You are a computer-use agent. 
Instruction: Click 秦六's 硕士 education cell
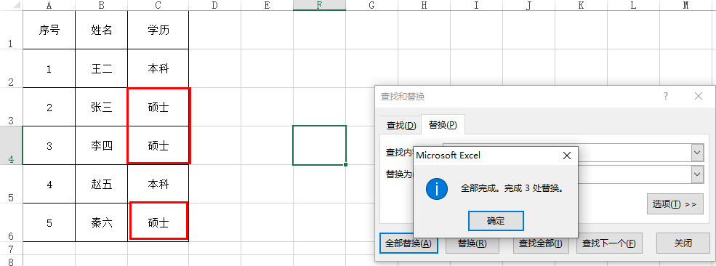(158, 222)
